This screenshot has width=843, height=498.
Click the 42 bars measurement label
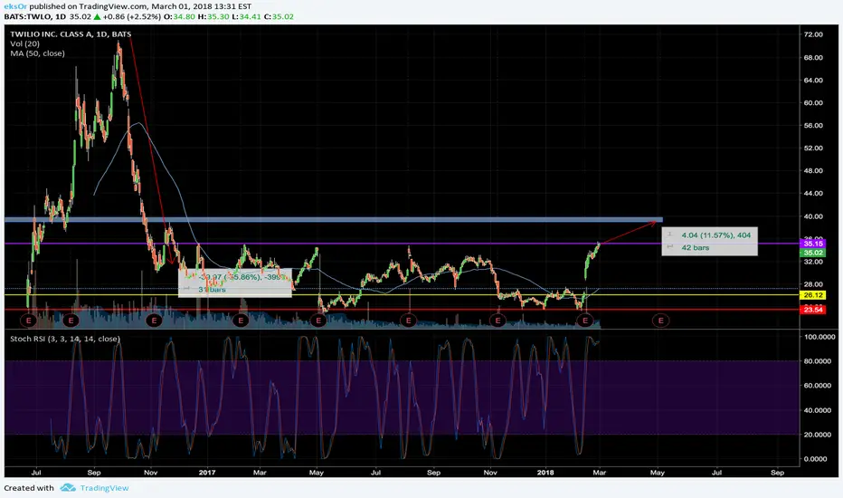pos(696,248)
